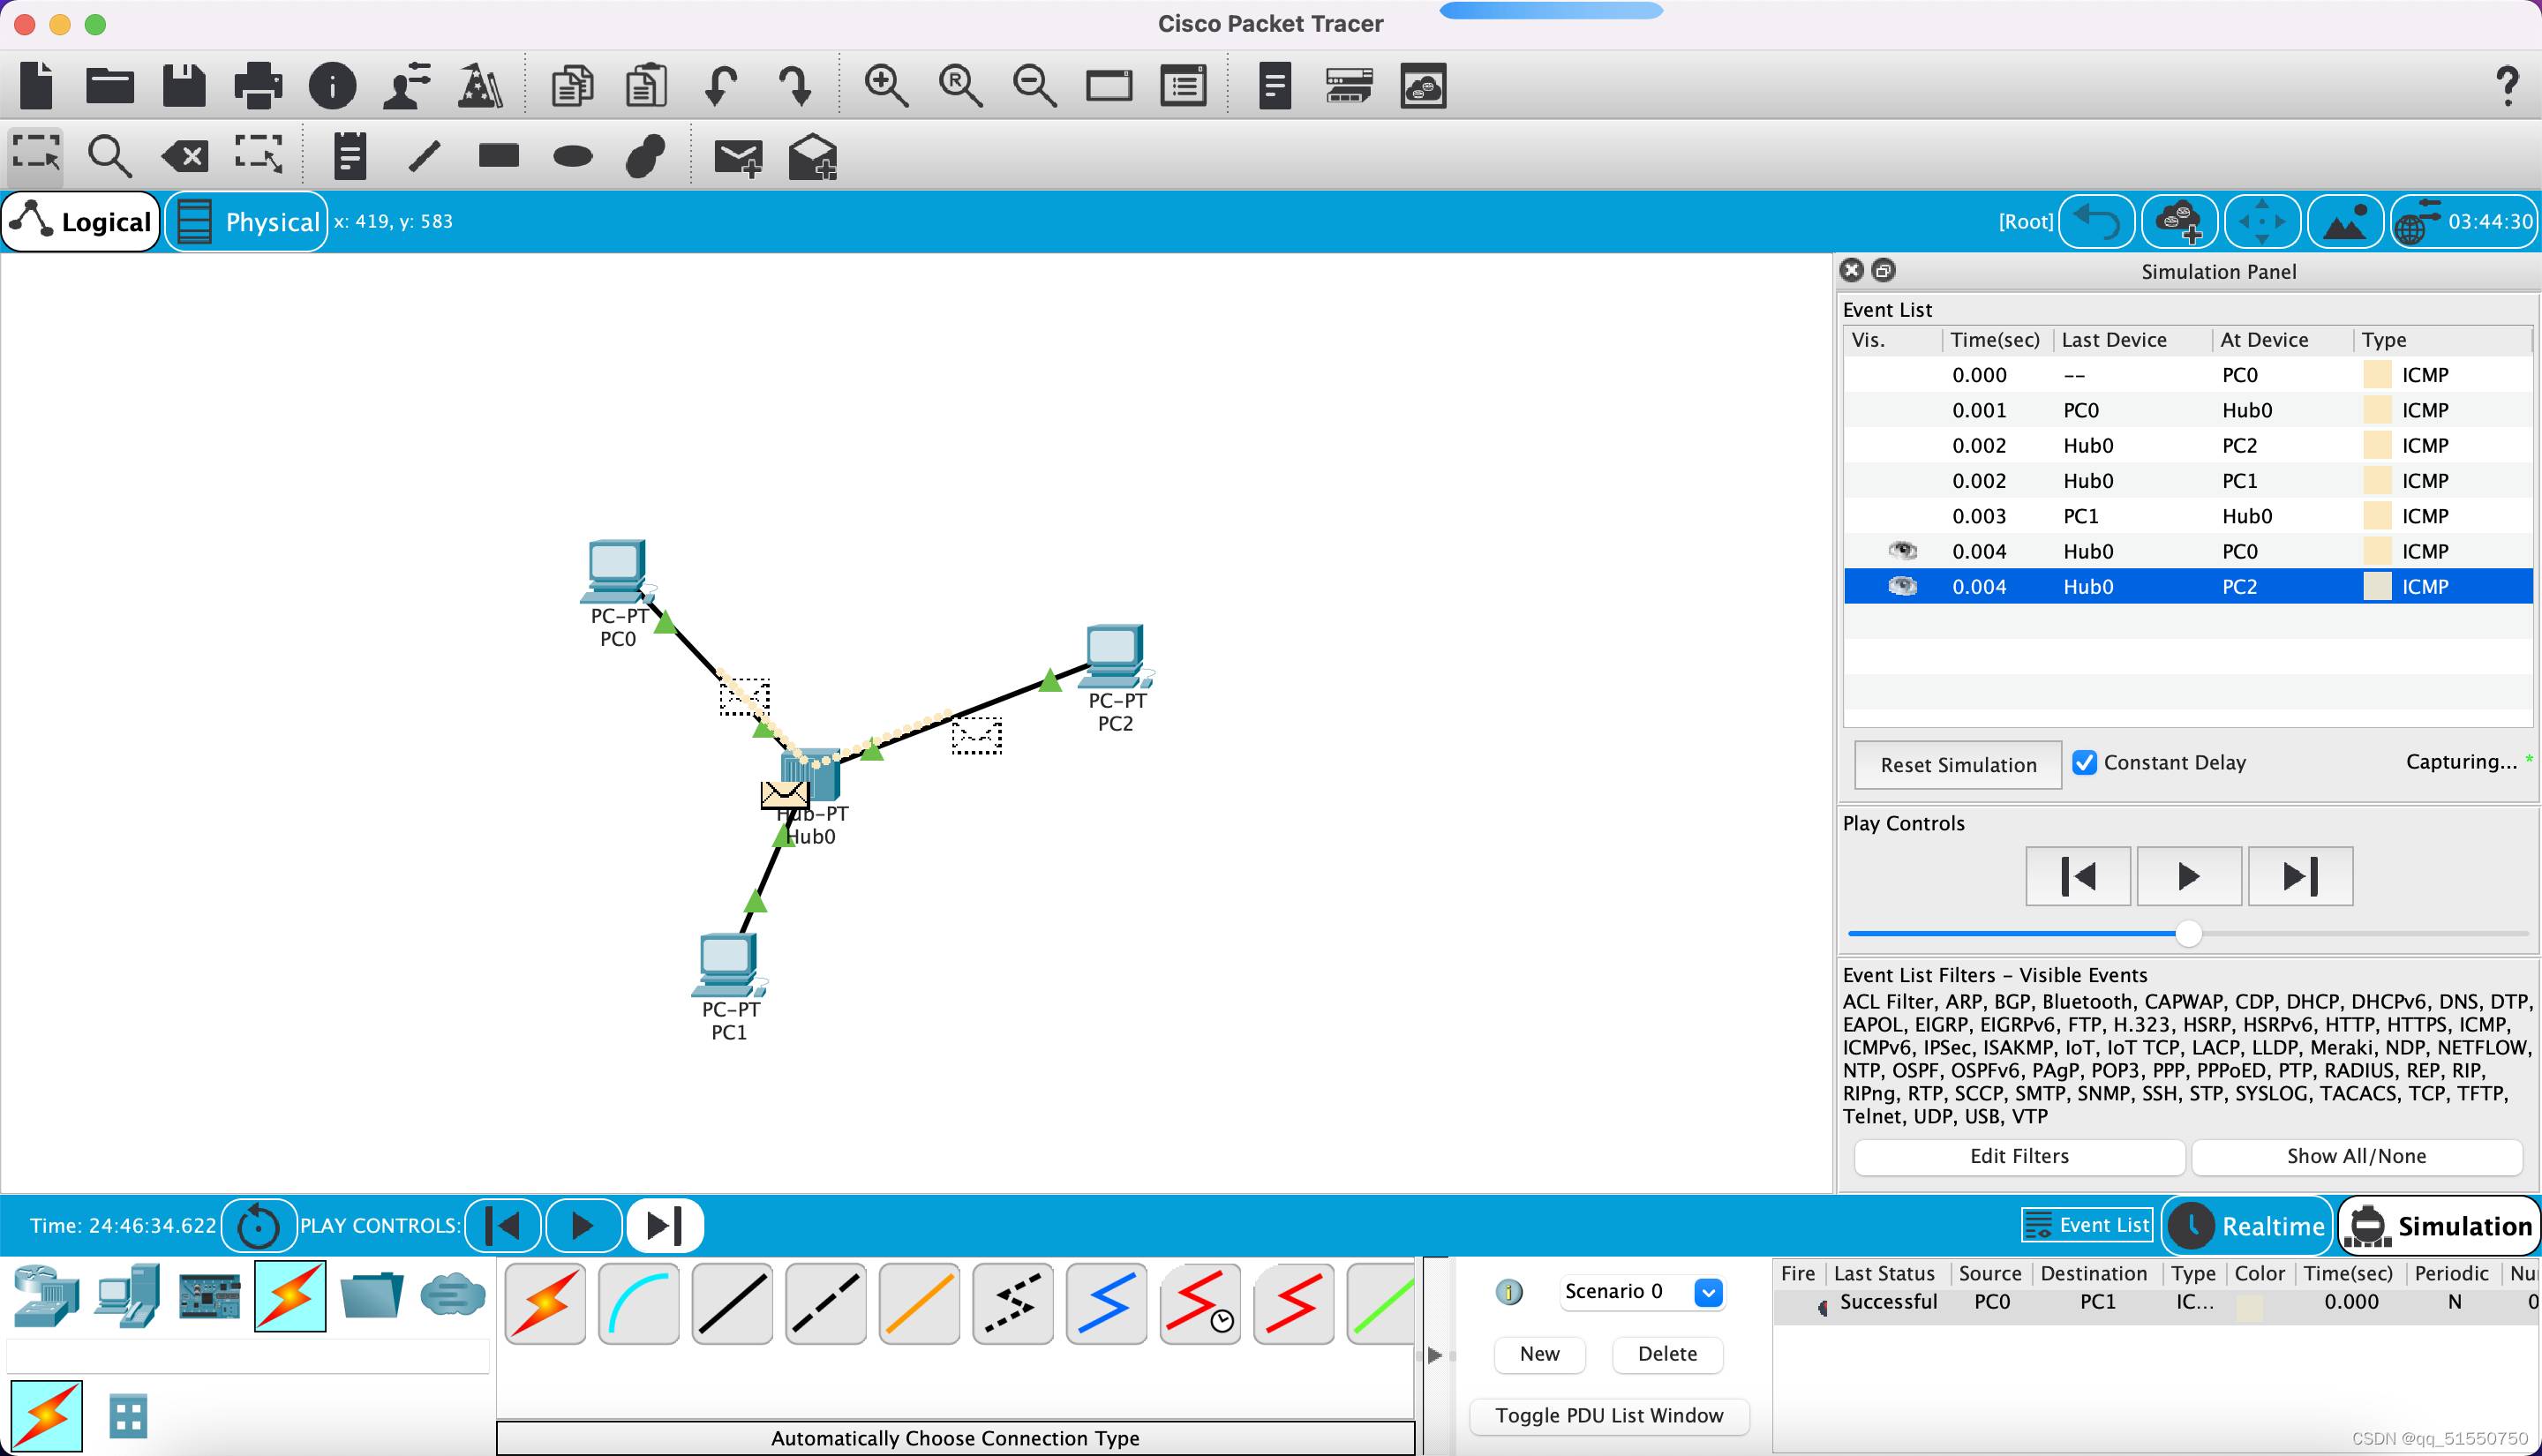This screenshot has width=2542, height=1456.
Task: Save the network with floppy icon
Action: 184,85
